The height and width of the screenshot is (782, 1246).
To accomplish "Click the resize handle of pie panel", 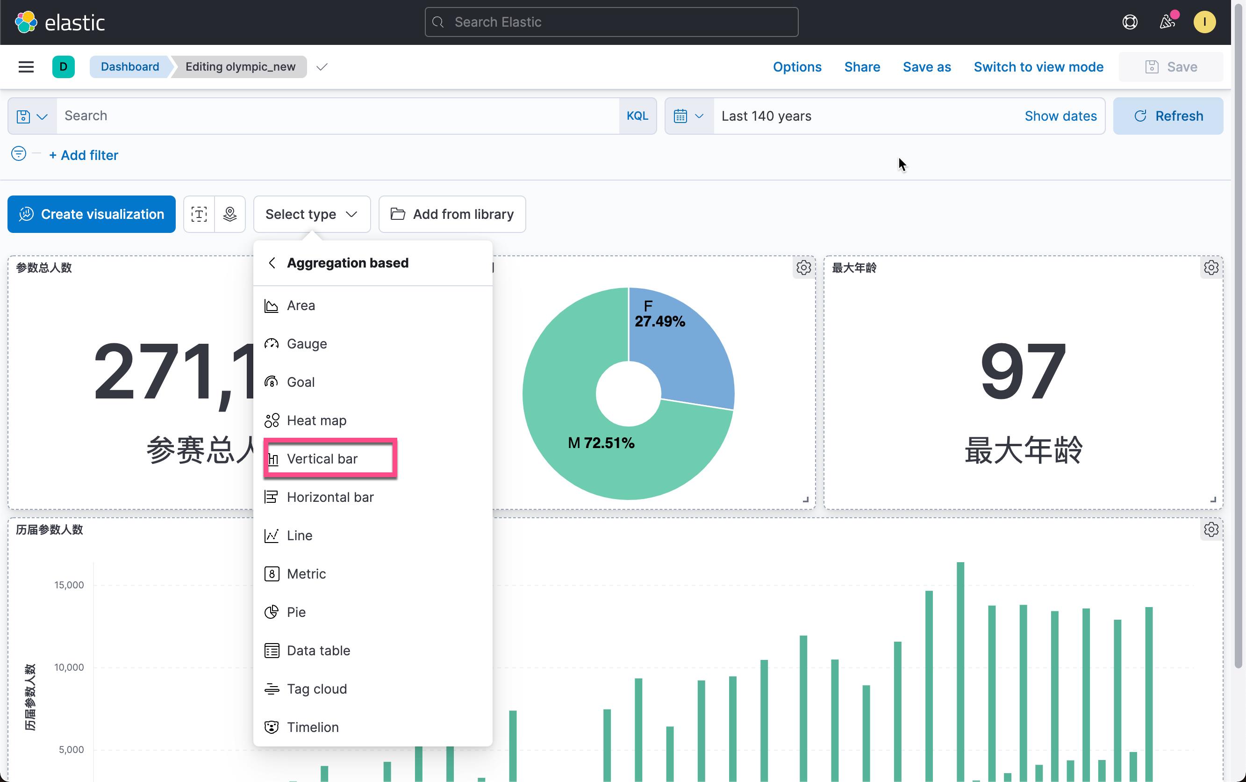I will [805, 499].
